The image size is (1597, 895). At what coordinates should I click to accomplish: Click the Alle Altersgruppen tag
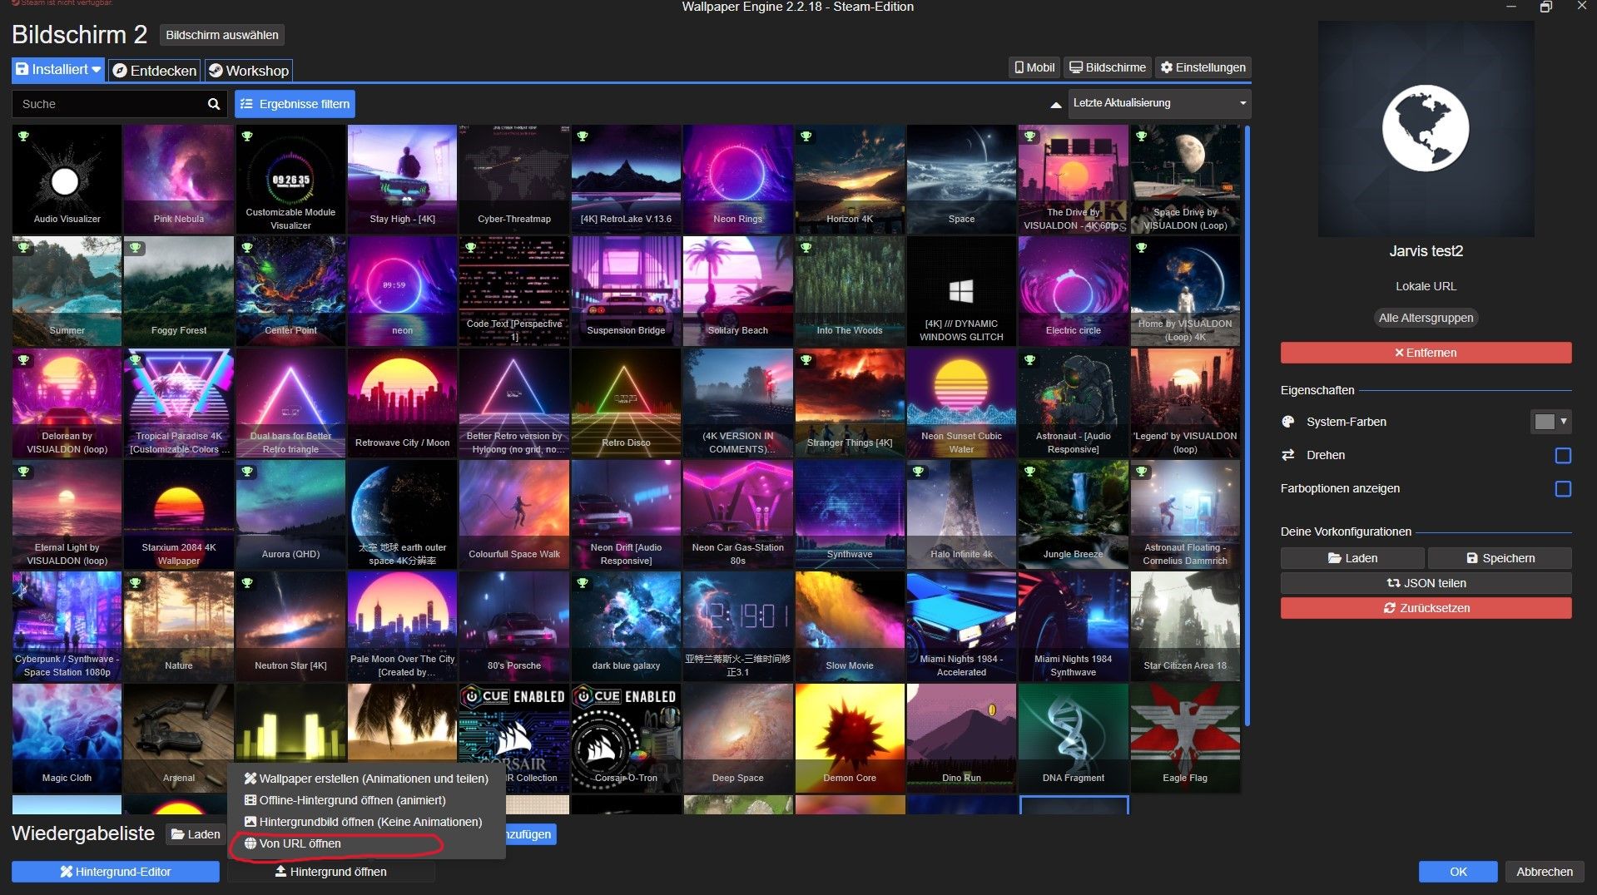[x=1426, y=318]
